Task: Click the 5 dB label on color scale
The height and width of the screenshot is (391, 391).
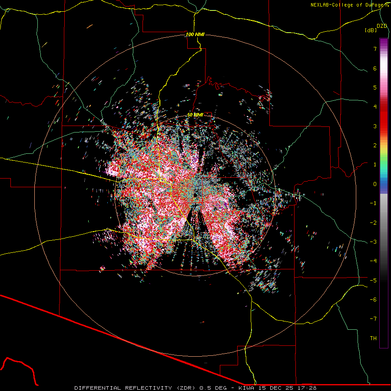Action: pyautogui.click(x=375, y=87)
